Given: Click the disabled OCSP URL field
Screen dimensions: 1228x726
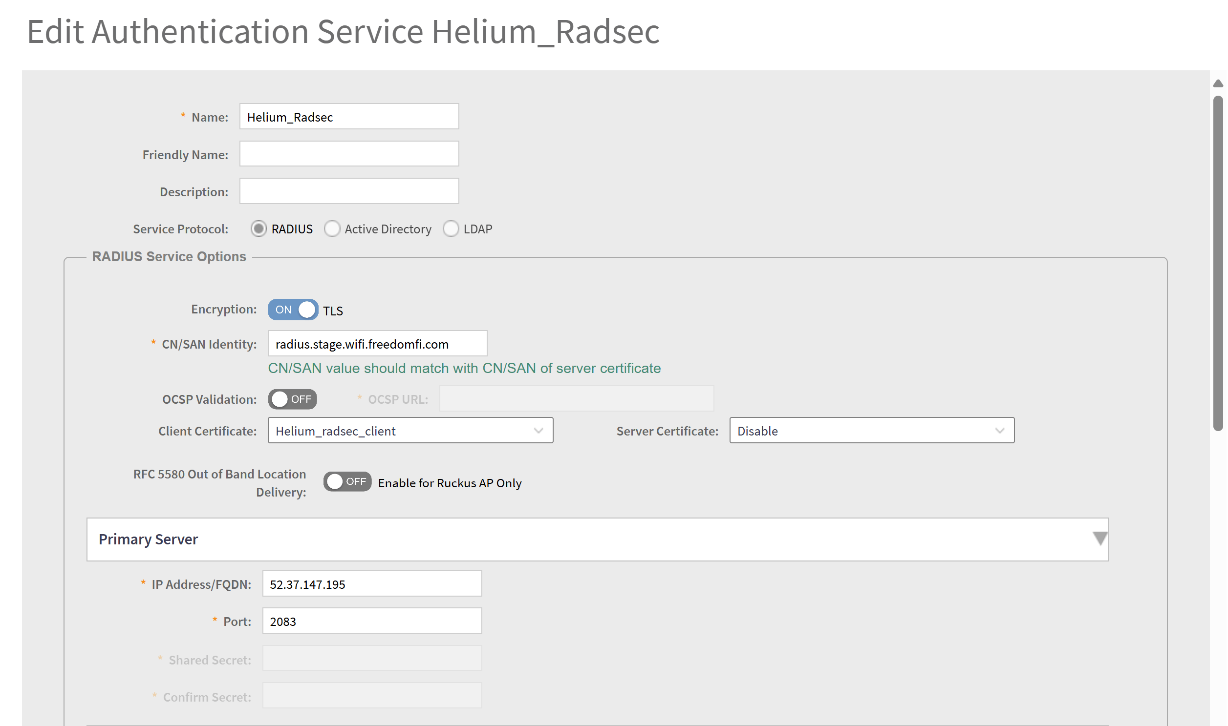Looking at the screenshot, I should (576, 399).
